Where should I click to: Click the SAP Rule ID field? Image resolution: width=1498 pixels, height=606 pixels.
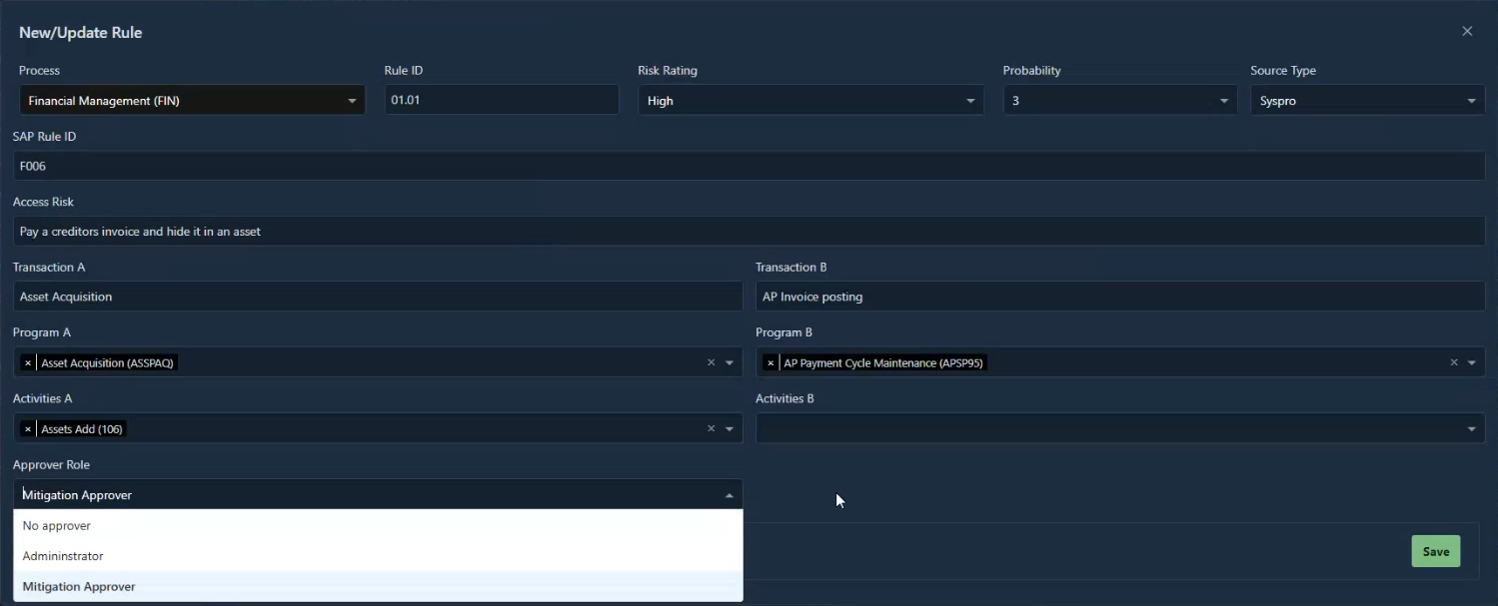[x=749, y=166]
